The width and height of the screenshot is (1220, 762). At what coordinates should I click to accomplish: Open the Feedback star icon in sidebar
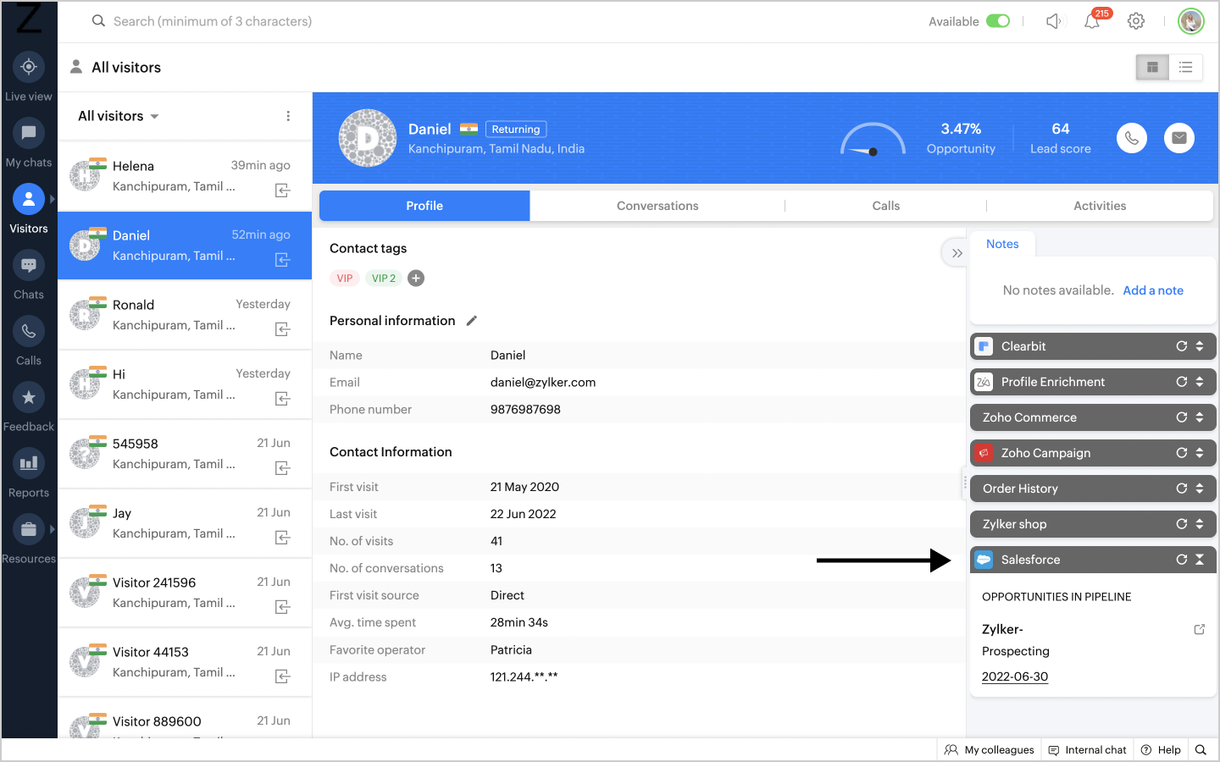click(x=29, y=397)
